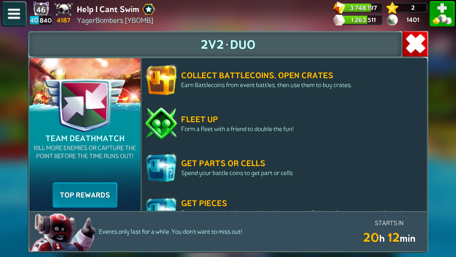Tap the pearl currency icon
This screenshot has height=257, width=456.
click(392, 20)
